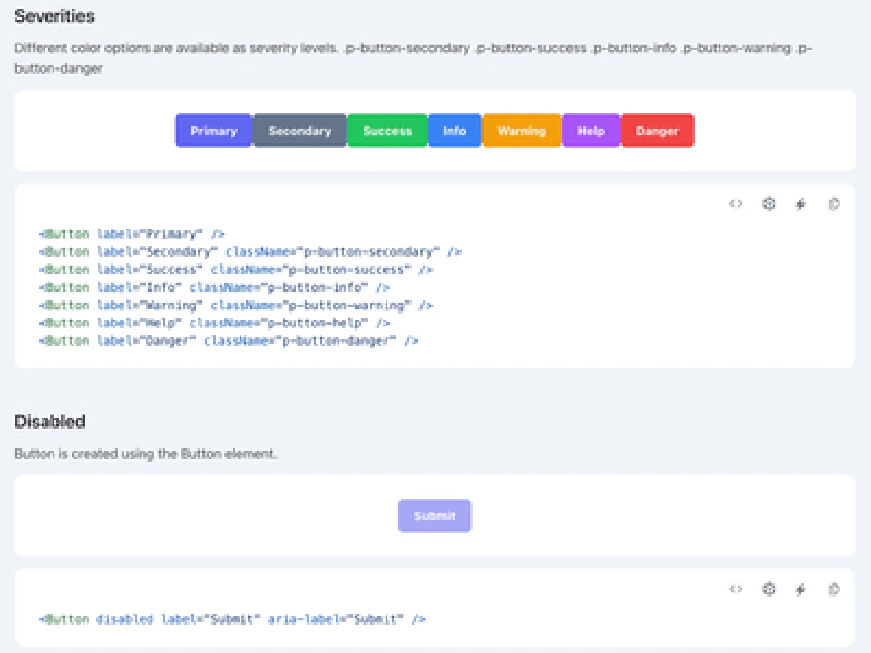Click the code line with p-button-info

tap(214, 287)
